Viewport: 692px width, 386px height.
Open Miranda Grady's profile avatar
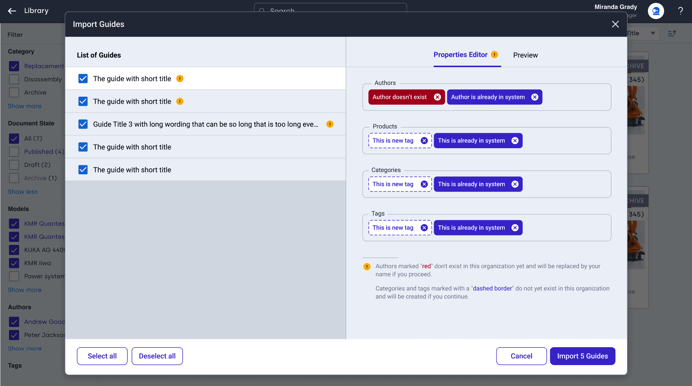656,11
